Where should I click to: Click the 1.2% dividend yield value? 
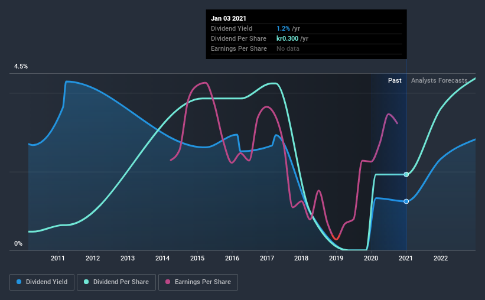(283, 28)
